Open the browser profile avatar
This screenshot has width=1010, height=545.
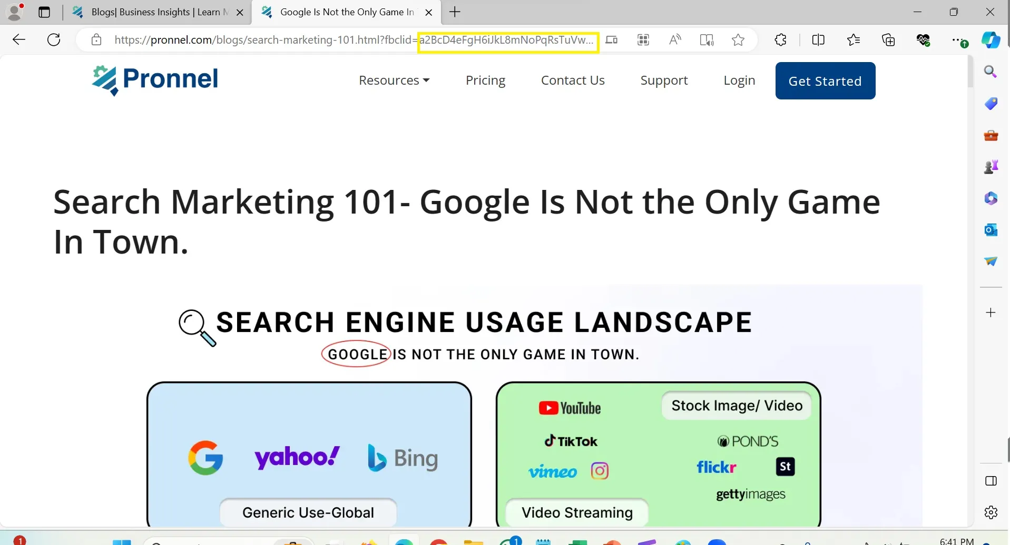click(15, 12)
